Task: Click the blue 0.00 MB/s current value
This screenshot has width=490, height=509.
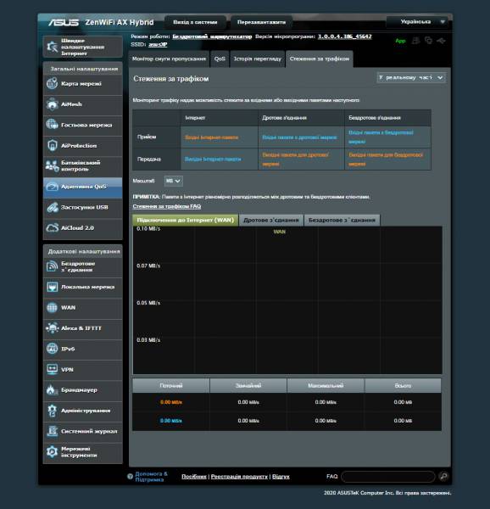Action: 171,421
